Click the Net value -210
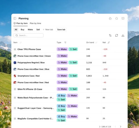This screenshot has height=128, width=139. (105, 69)
